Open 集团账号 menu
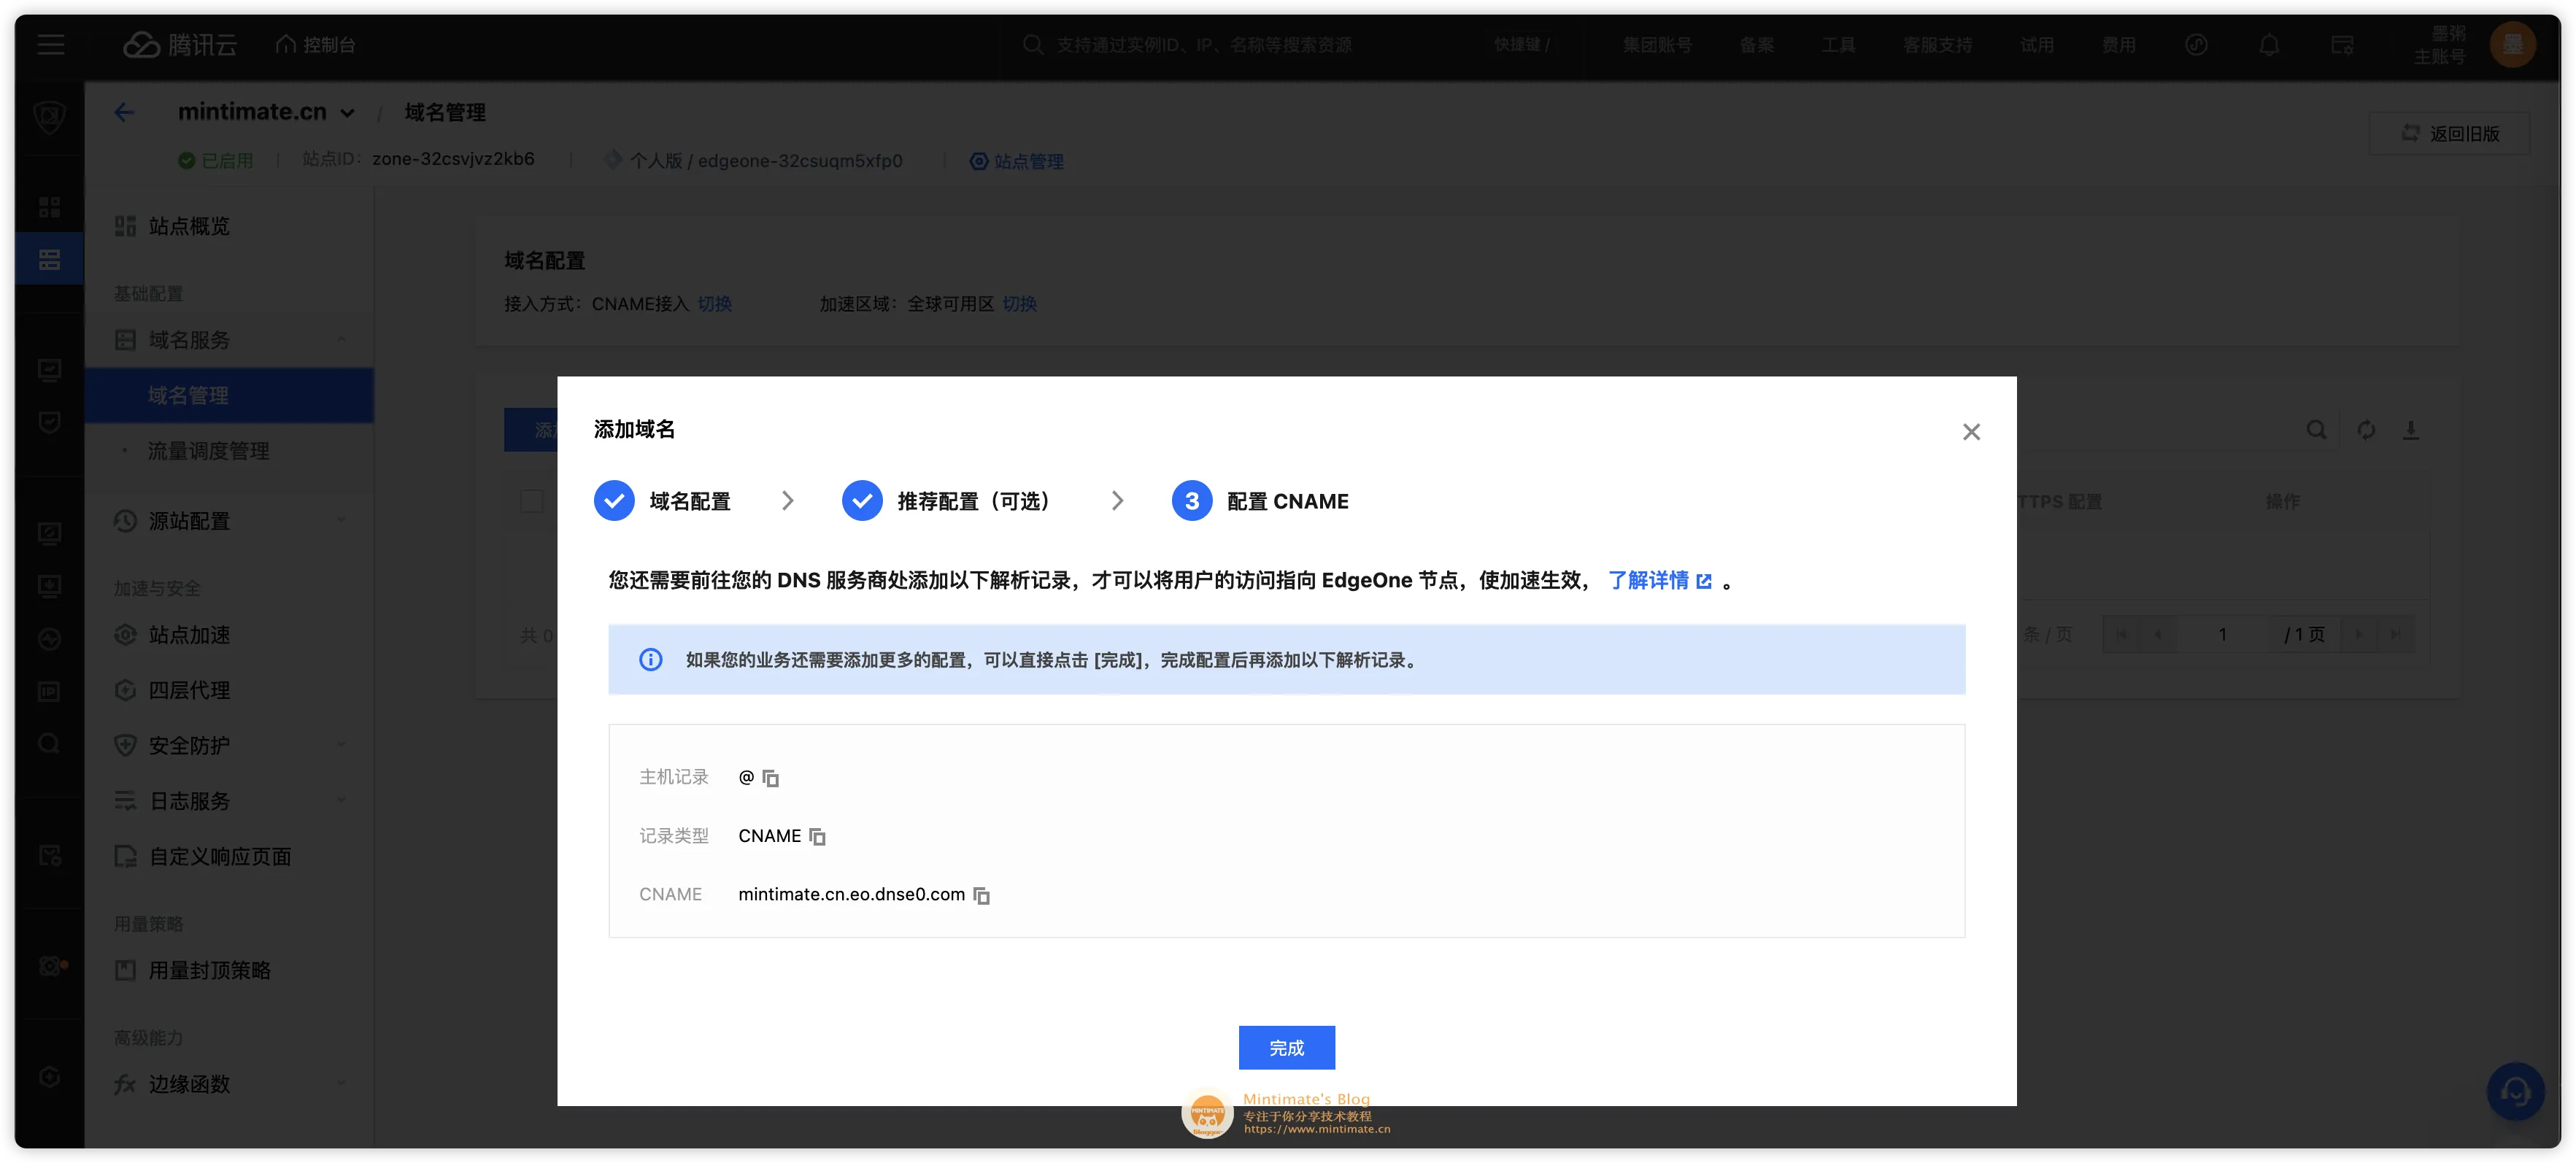 point(1657,45)
